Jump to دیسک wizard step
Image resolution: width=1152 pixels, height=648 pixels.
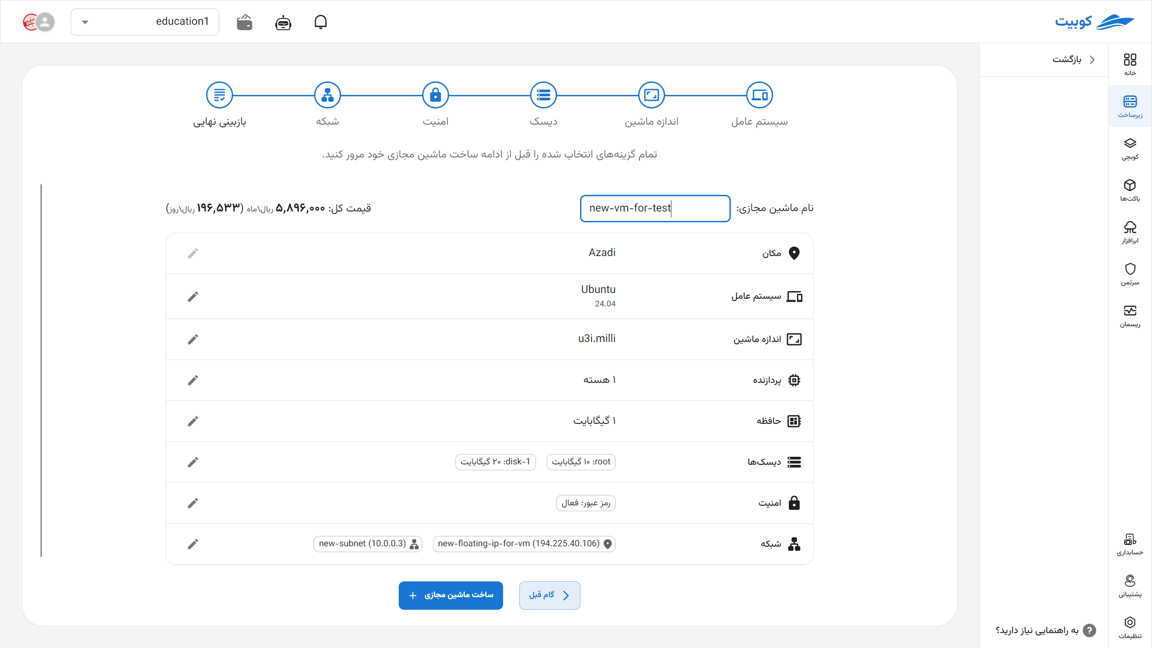click(x=544, y=95)
